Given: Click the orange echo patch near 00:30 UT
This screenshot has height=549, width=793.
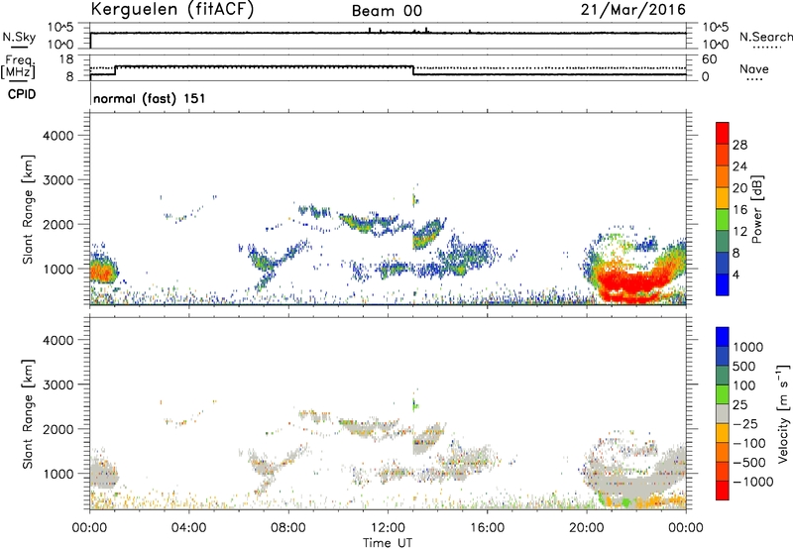Looking at the screenshot, I should click(x=101, y=273).
